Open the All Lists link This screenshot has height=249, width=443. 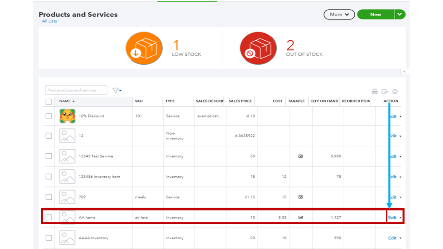coord(49,21)
